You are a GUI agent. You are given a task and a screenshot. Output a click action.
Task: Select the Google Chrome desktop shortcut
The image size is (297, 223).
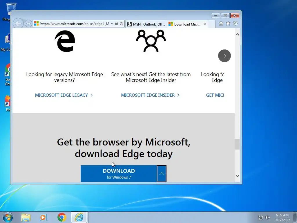click(8, 75)
